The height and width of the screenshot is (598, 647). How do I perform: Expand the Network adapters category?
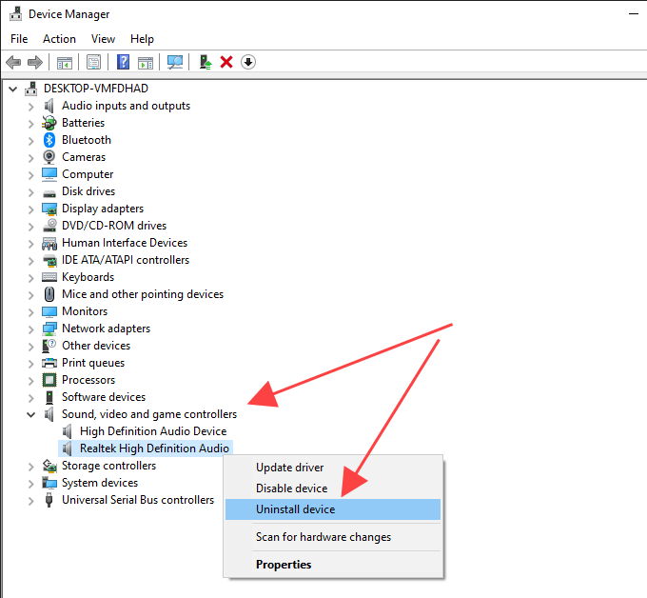[x=31, y=329]
